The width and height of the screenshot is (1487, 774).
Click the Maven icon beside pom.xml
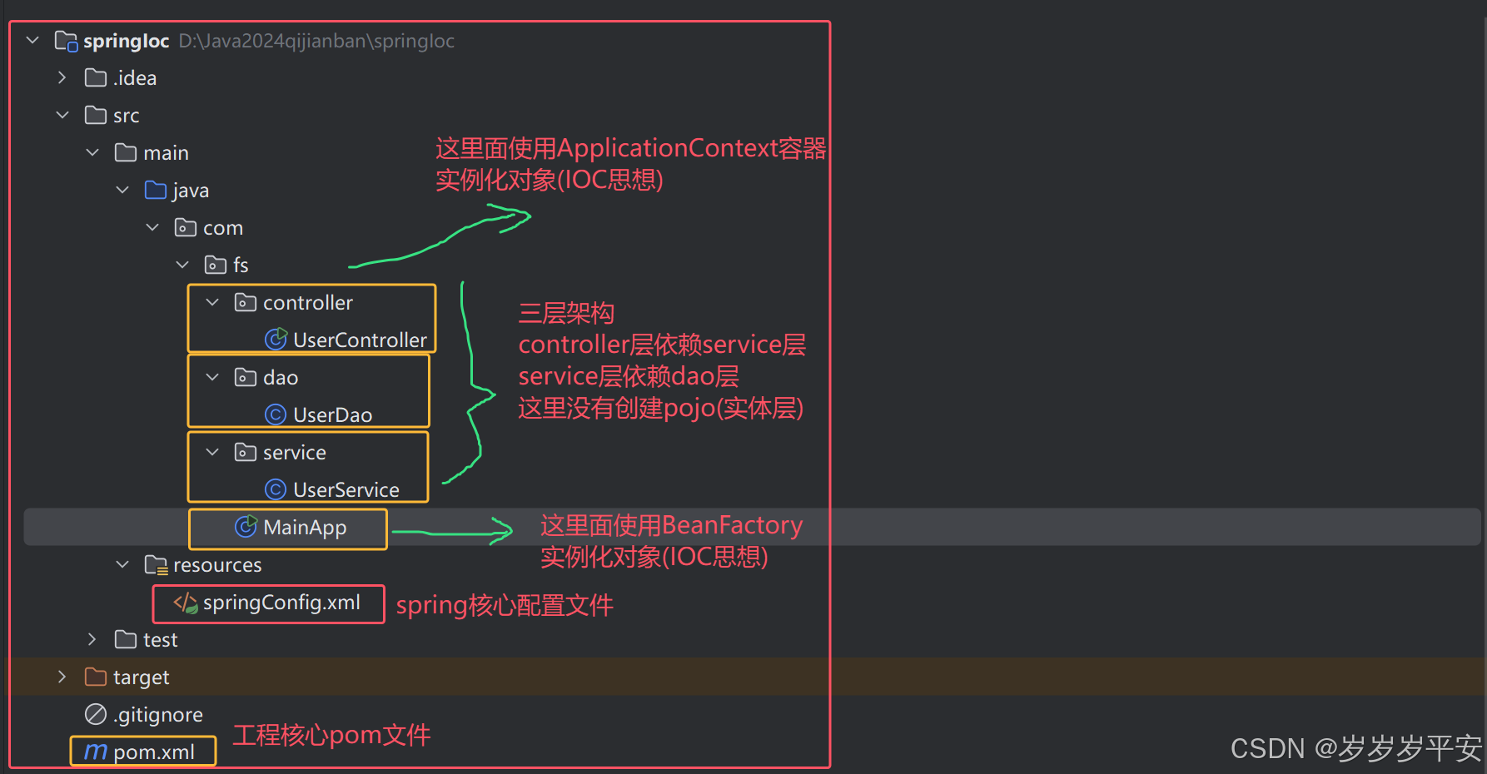point(94,751)
